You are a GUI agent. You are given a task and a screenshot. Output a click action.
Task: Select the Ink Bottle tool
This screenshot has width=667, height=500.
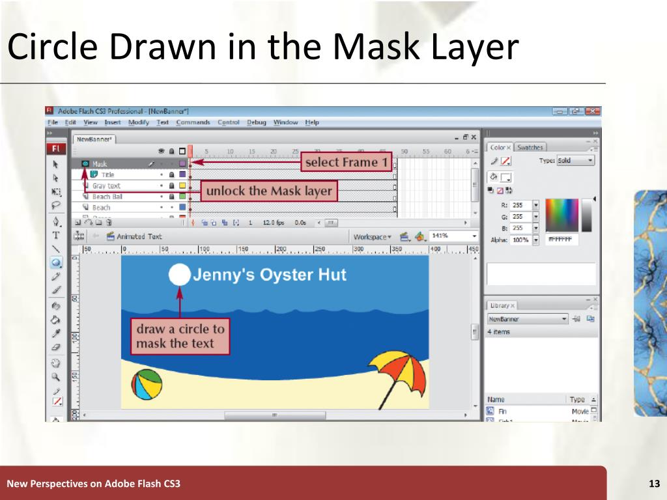[x=56, y=306]
